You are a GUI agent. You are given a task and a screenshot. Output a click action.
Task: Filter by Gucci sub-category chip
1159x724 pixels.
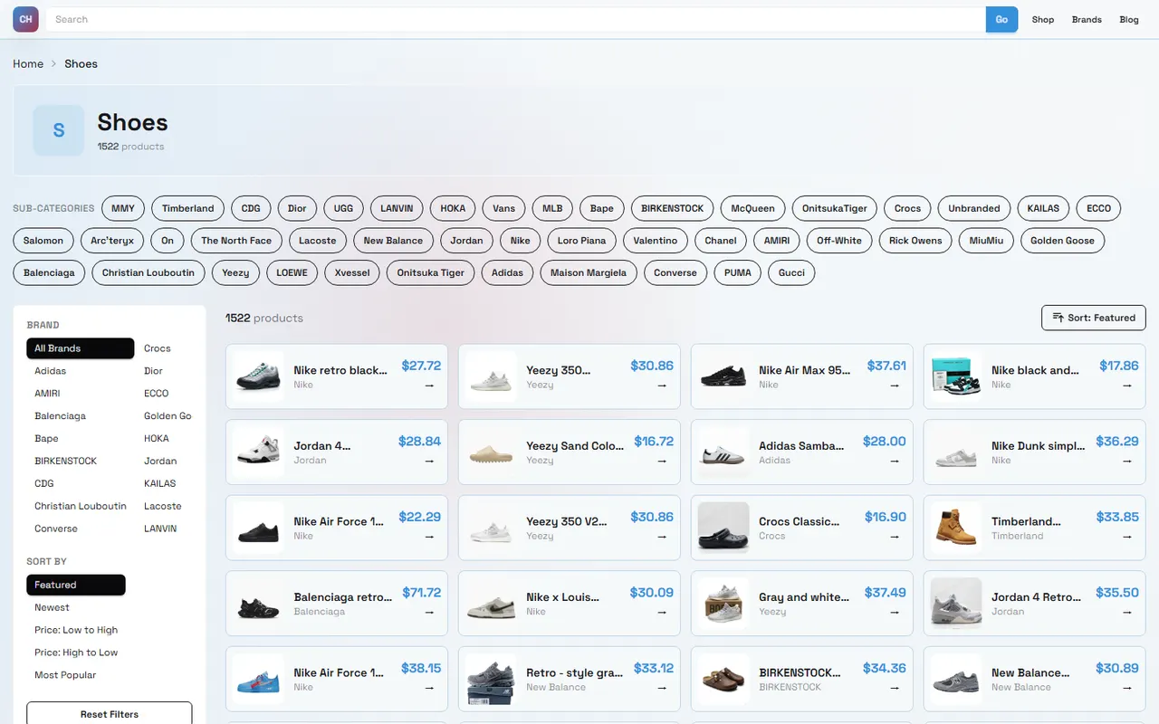791,272
